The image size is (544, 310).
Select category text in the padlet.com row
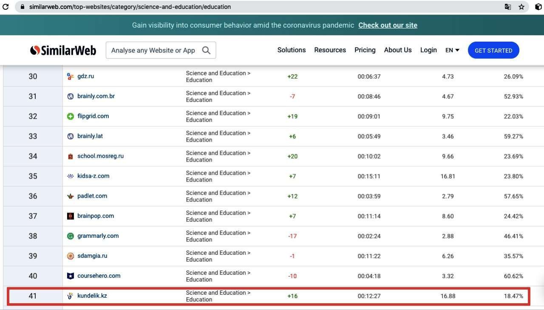(218, 196)
